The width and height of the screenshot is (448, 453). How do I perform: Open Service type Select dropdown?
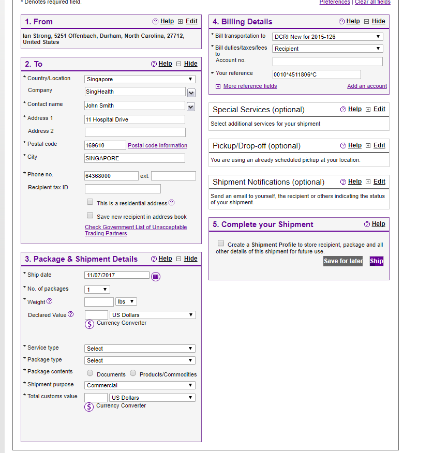pos(140,349)
